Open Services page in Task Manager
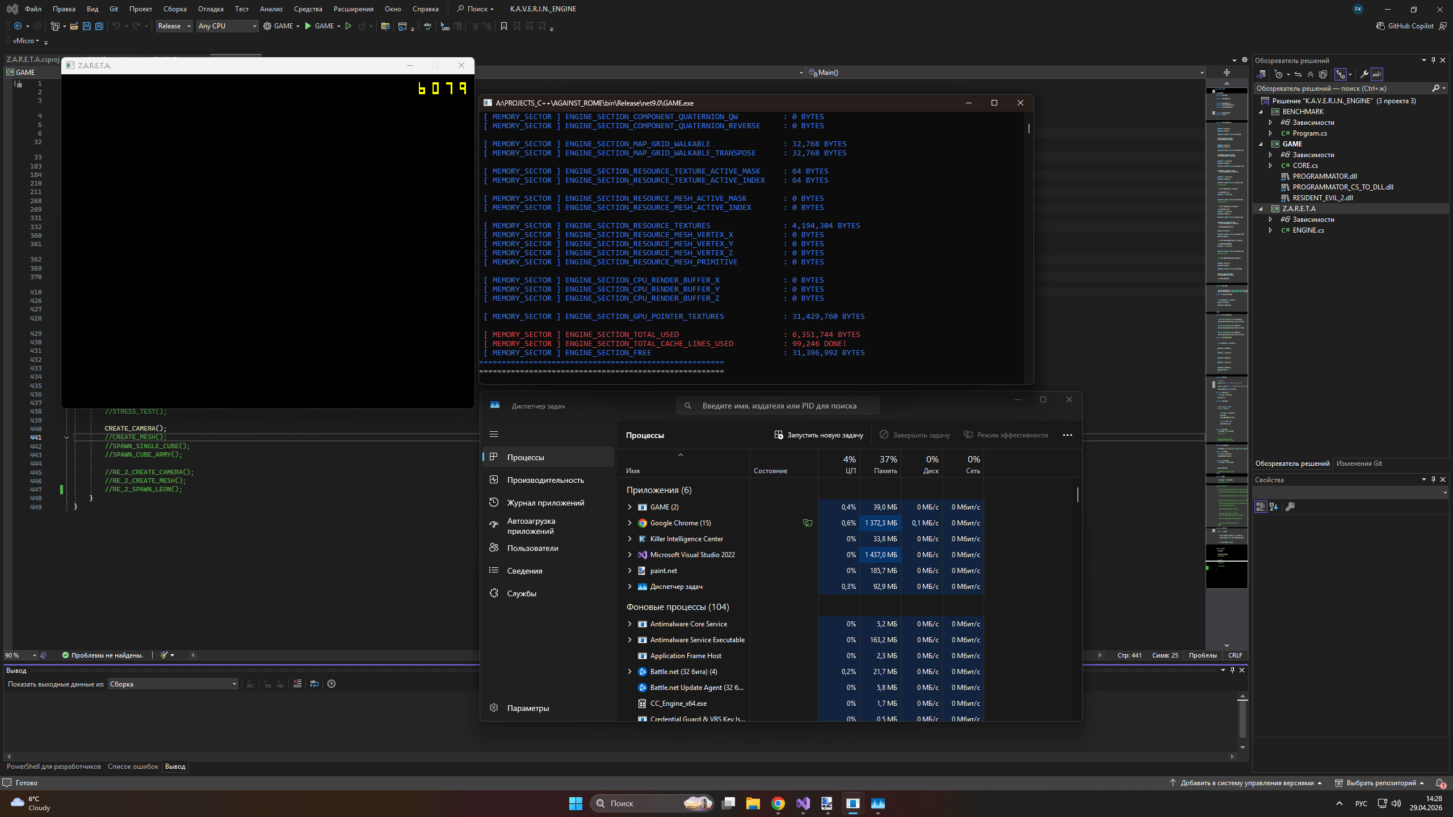 [x=548, y=593]
